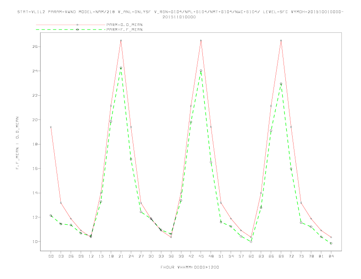Click x-axis tick label 75
Screen dimensions: 361x279
[x=301, y=256]
